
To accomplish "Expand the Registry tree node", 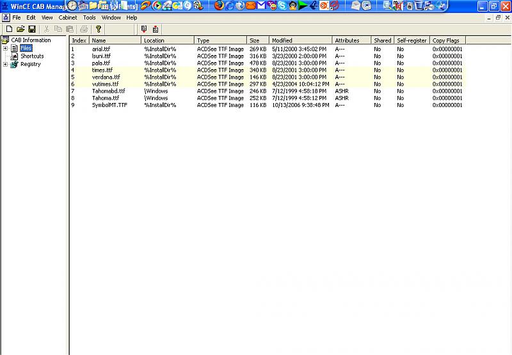I will pos(5,64).
